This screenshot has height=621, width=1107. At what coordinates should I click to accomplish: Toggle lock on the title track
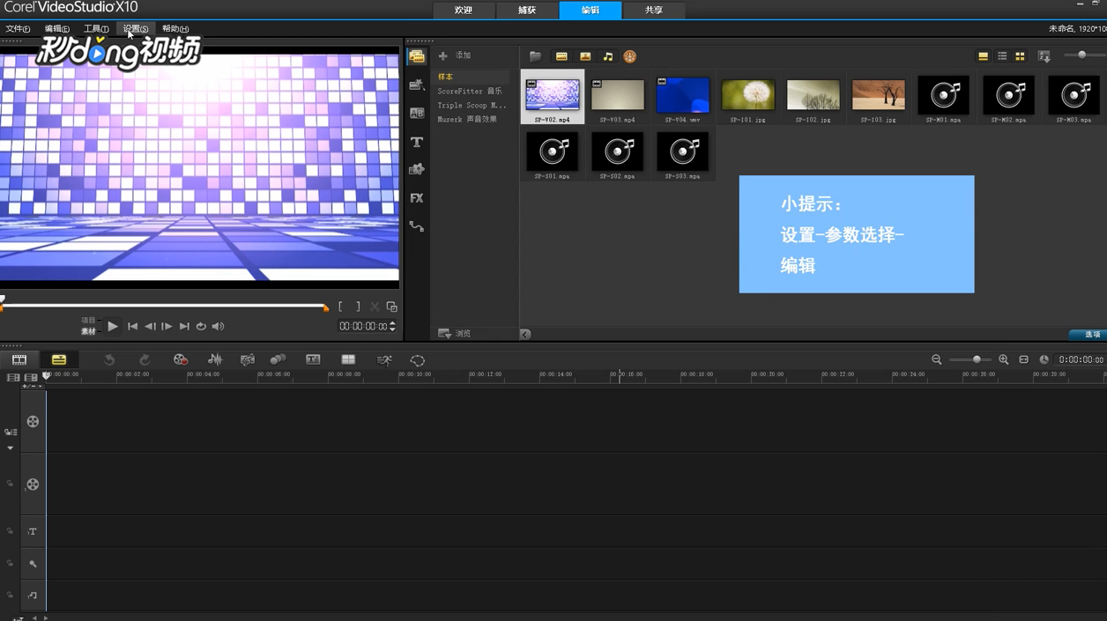click(x=10, y=531)
